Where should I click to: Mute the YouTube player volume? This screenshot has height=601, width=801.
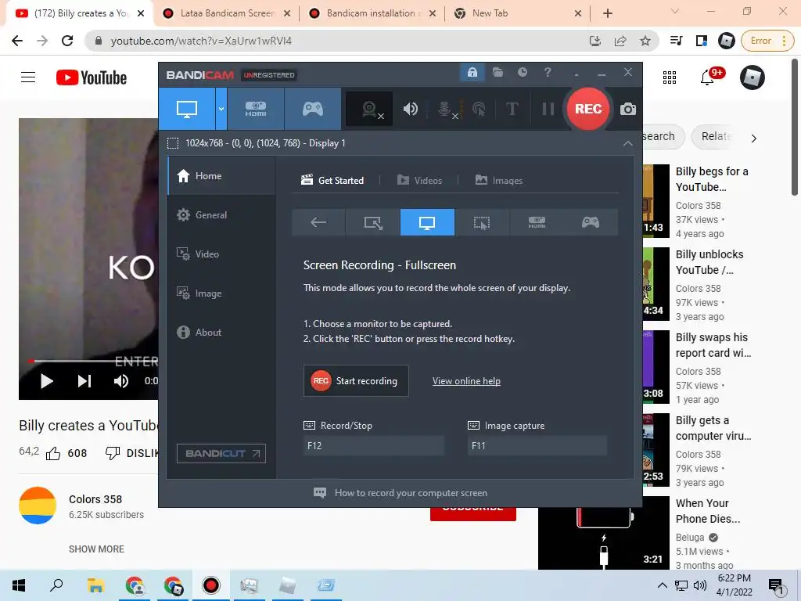pyautogui.click(x=121, y=381)
